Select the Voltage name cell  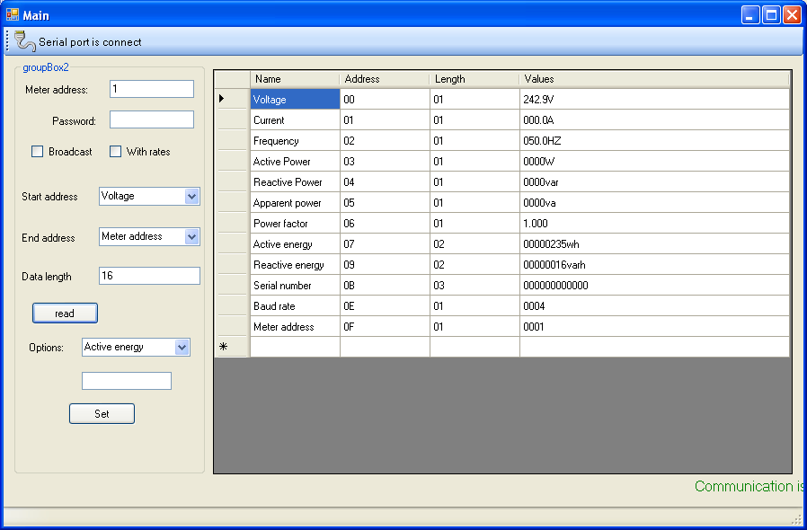tap(295, 100)
